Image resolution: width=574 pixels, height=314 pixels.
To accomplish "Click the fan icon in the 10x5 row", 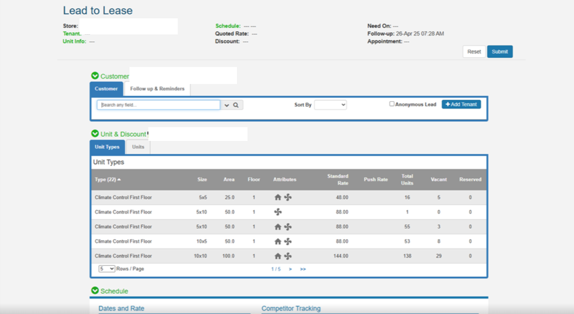I will coord(288,241).
